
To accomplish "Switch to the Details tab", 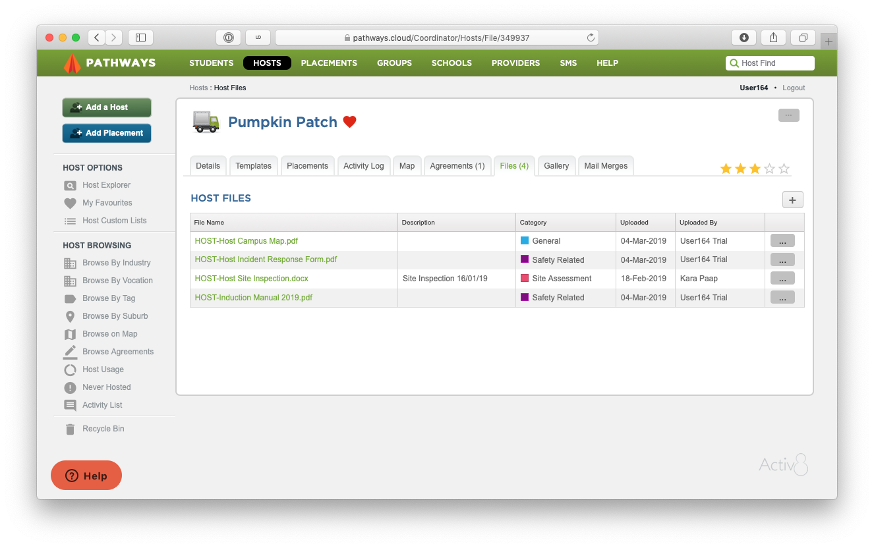I will point(208,166).
